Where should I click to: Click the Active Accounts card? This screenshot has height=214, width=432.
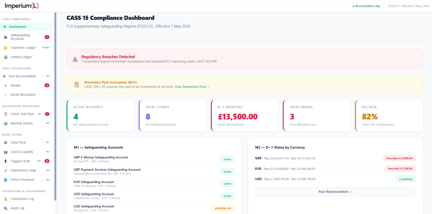(100, 115)
